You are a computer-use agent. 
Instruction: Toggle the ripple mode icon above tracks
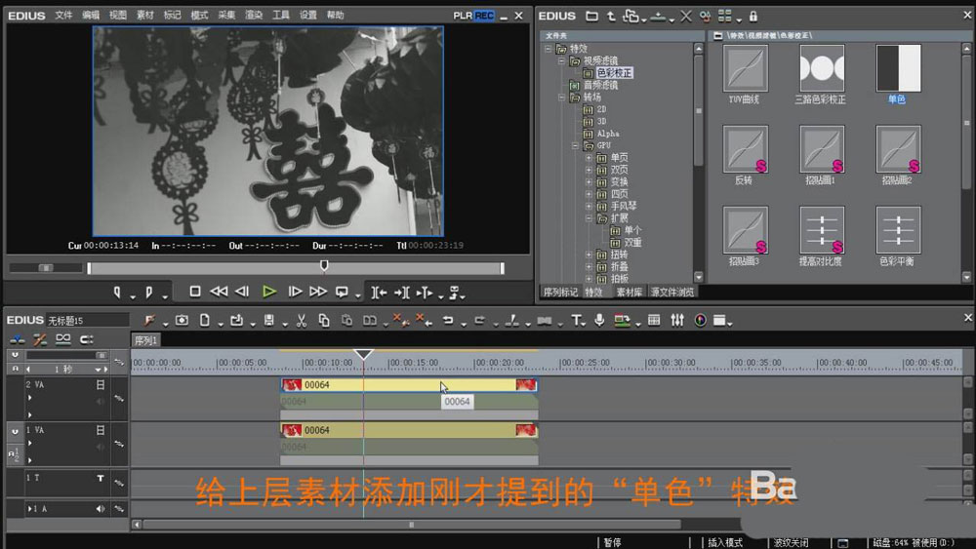(x=40, y=339)
